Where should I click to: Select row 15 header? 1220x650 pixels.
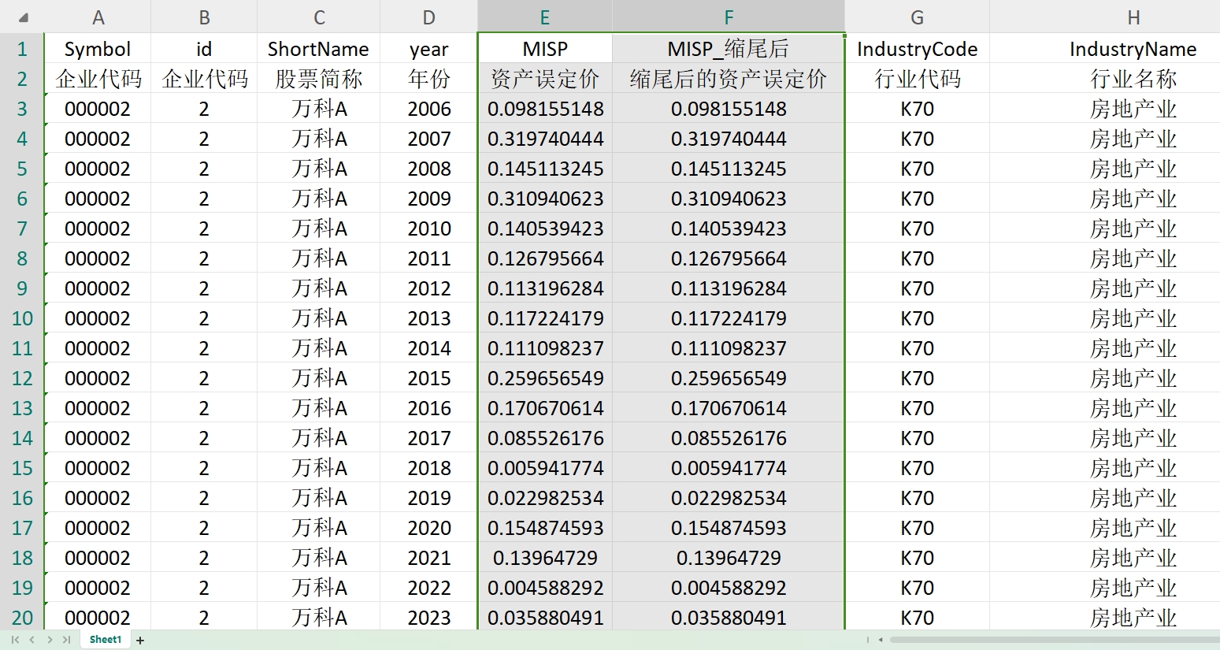(x=22, y=468)
